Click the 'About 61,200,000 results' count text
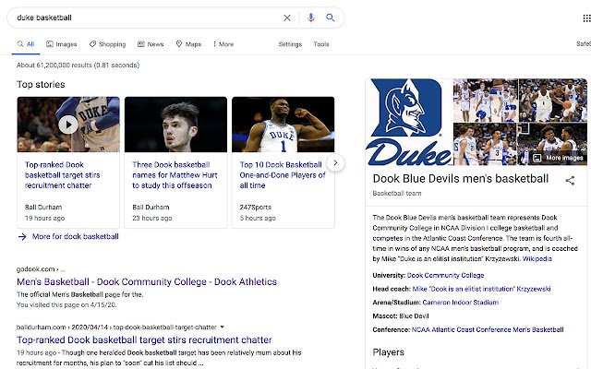The width and height of the screenshot is (591, 369). (x=78, y=65)
